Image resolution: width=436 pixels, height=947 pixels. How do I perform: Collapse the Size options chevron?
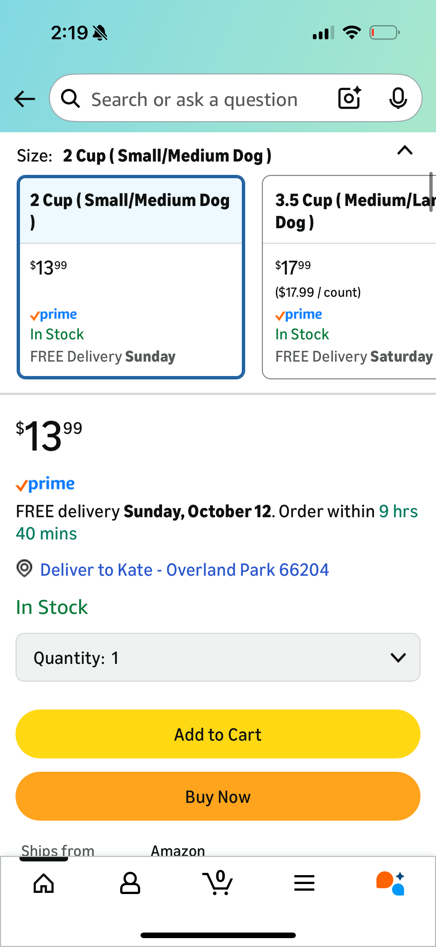pos(405,150)
